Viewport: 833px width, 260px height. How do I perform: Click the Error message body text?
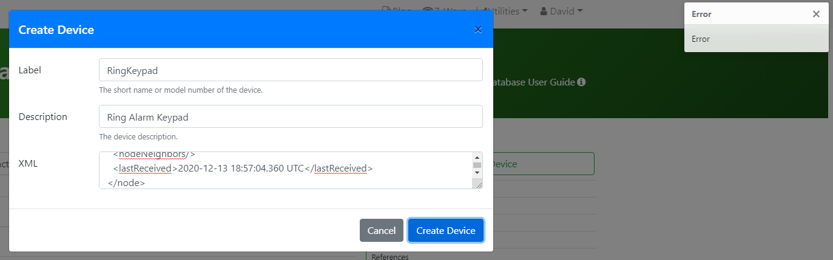point(701,39)
